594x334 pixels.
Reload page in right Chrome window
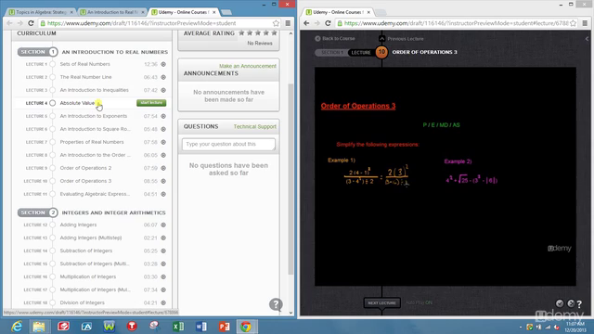click(328, 23)
